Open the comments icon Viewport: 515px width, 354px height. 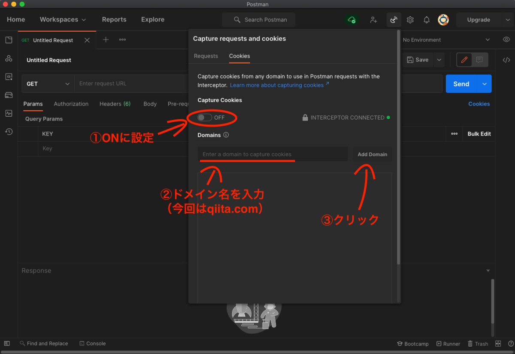click(479, 60)
